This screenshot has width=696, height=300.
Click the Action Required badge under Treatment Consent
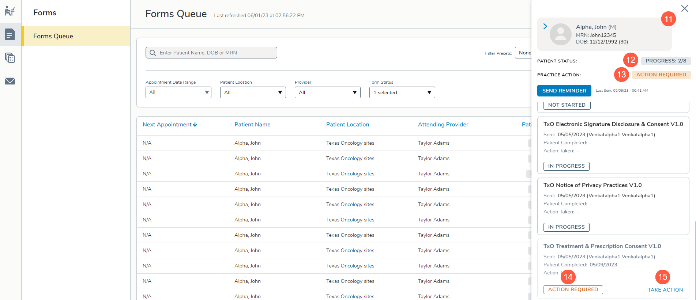point(573,289)
